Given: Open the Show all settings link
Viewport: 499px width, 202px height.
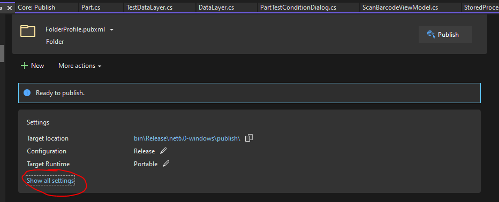Looking at the screenshot, I should click(50, 181).
